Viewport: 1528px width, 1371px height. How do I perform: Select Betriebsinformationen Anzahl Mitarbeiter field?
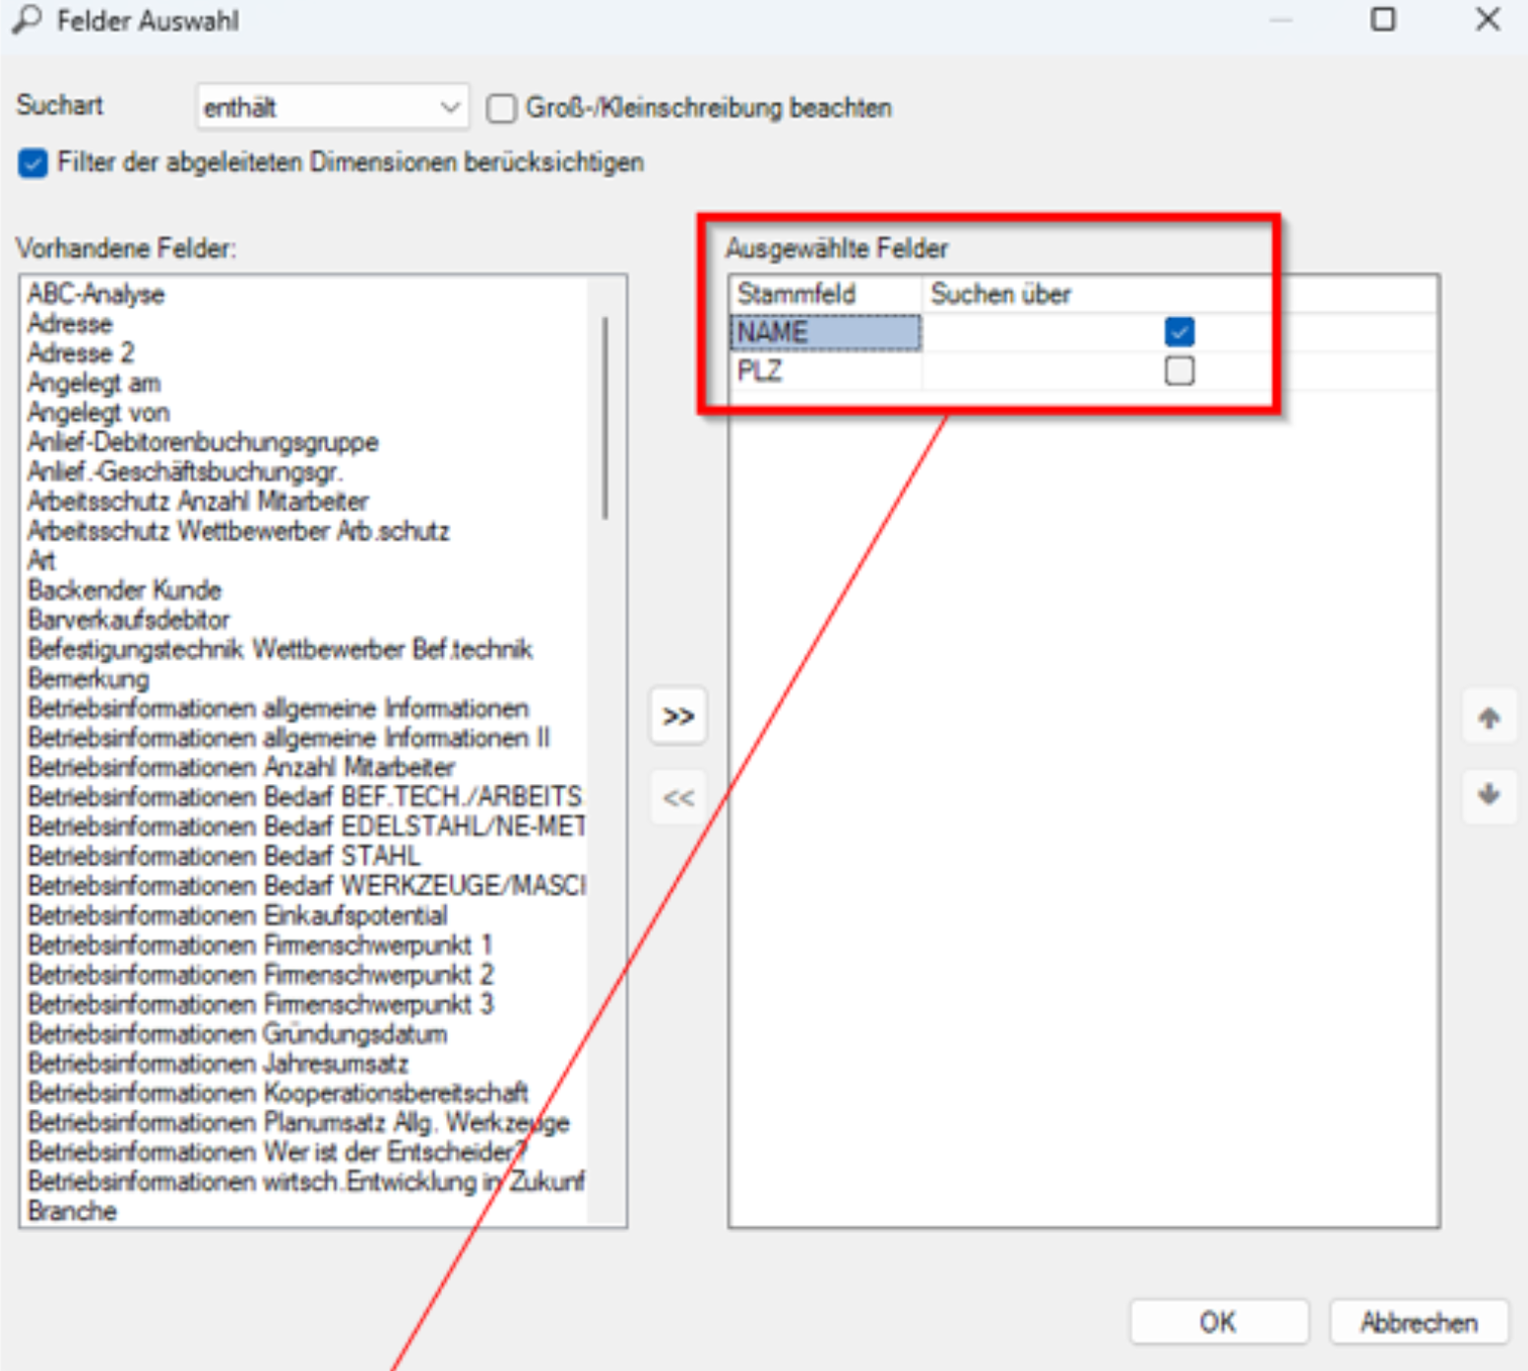pos(241,767)
